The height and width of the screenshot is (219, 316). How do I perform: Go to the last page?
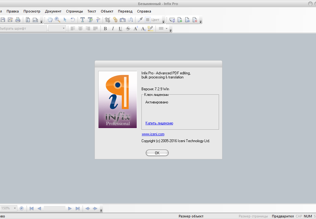(x=77, y=208)
